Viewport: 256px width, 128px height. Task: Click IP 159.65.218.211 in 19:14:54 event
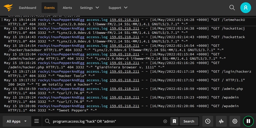124,46
